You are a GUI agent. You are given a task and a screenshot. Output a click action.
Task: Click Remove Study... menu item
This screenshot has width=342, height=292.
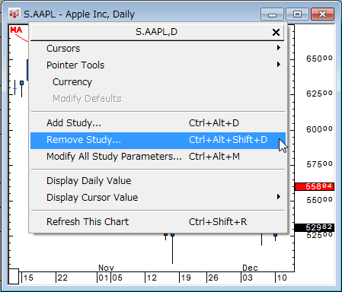point(158,140)
